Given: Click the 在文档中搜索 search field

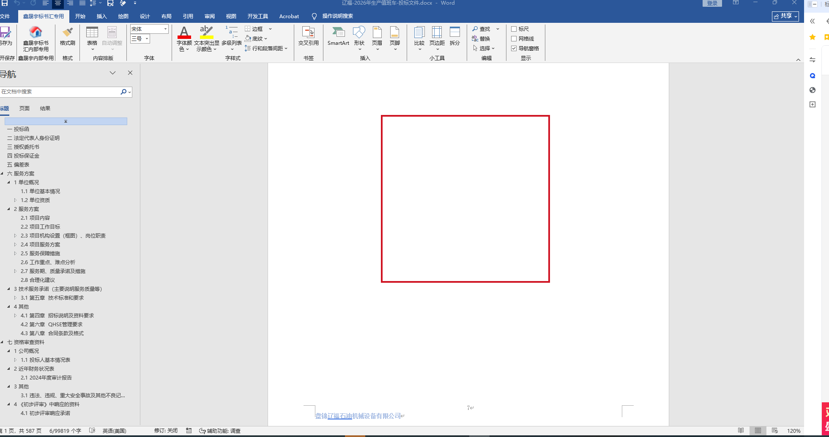Looking at the screenshot, I should click(59, 92).
